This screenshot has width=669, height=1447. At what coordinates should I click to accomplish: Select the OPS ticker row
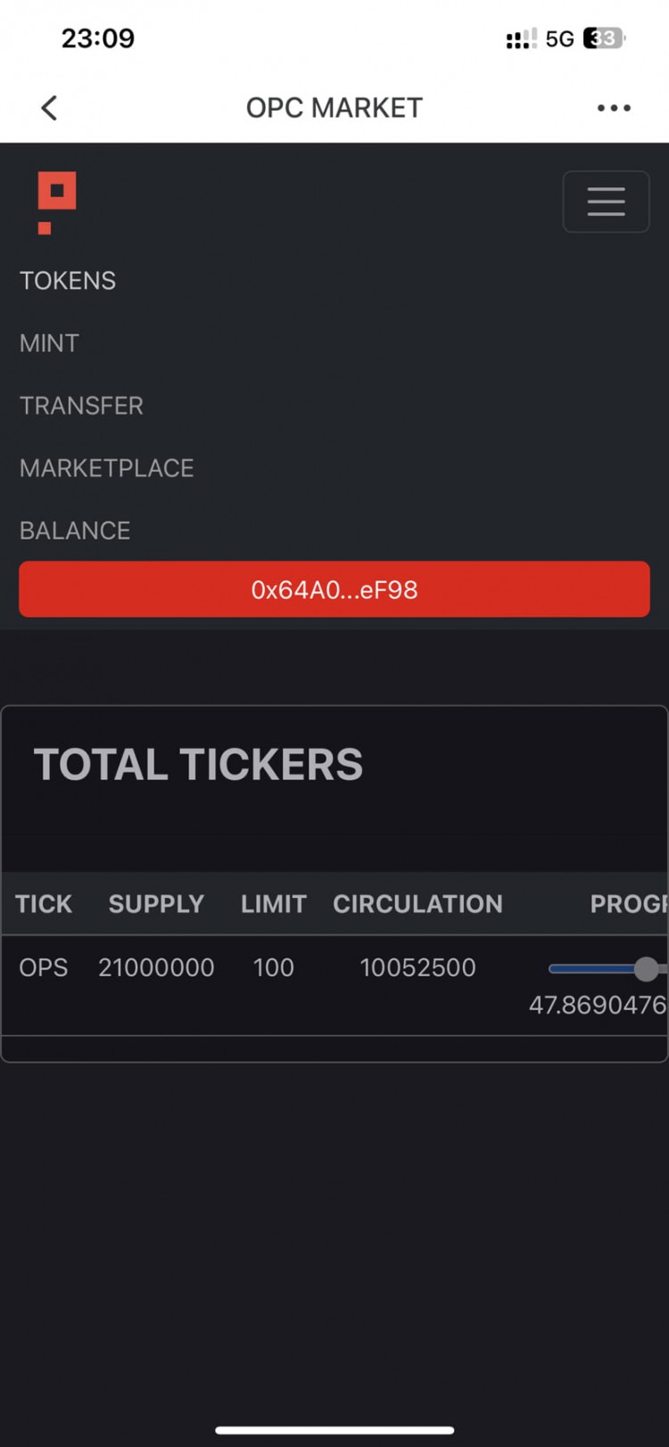click(x=334, y=985)
